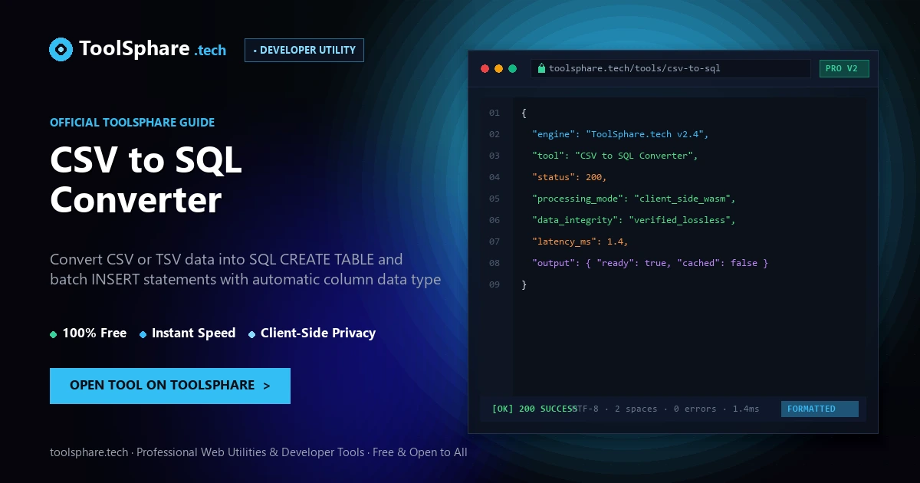Click the Developer Utility badge
The image size is (920, 483).
click(x=304, y=50)
